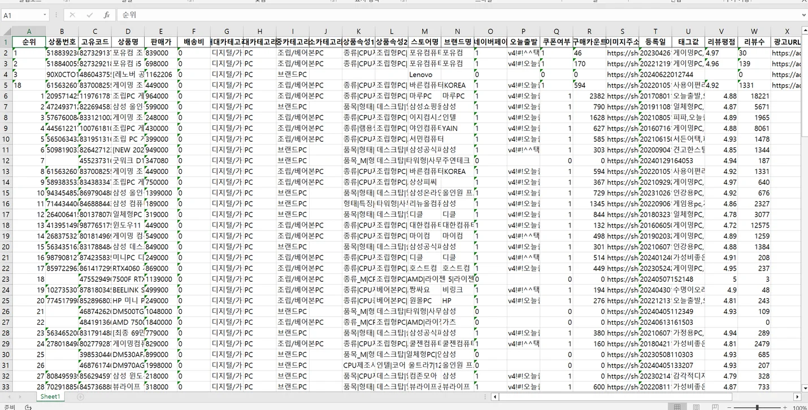Click the 순위 header cell
The width and height of the screenshot is (808, 410).
(x=29, y=42)
